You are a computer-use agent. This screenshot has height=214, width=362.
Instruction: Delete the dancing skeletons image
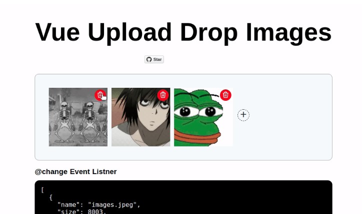100,95
